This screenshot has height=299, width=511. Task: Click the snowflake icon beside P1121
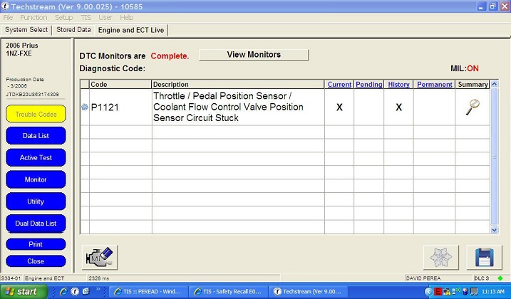click(x=85, y=107)
